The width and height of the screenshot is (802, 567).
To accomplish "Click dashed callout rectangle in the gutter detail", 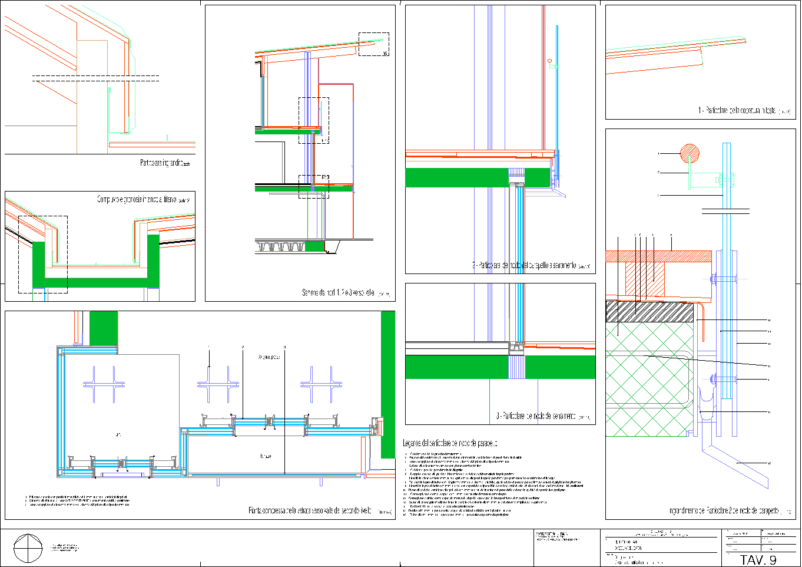I will [x=43, y=254].
